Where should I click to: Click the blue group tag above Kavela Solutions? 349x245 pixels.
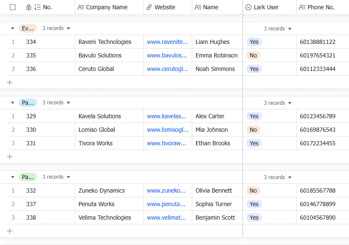coord(27,103)
